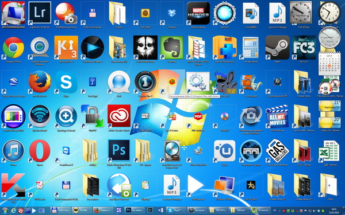Switch to Skype taskbar button

177,210
